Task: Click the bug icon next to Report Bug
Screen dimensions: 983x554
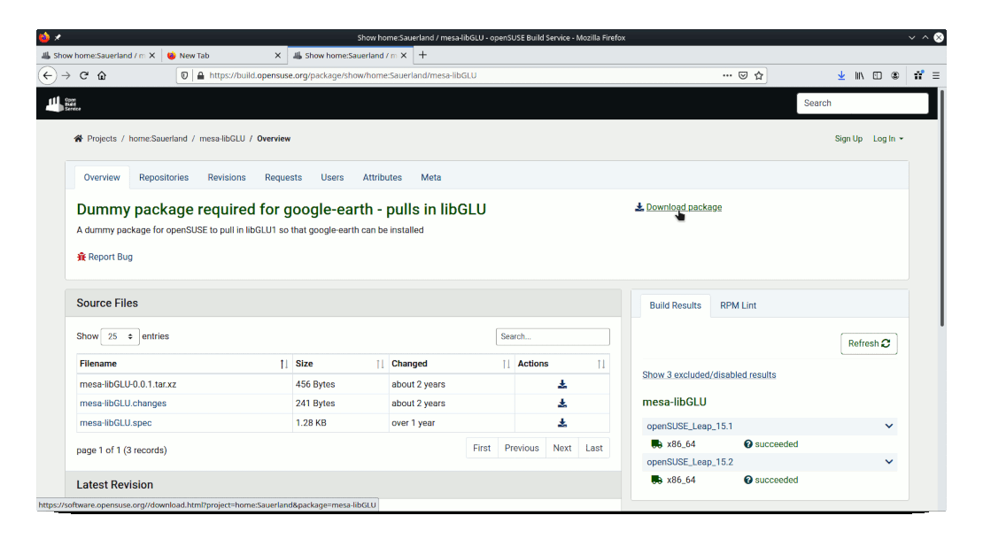Action: click(80, 256)
